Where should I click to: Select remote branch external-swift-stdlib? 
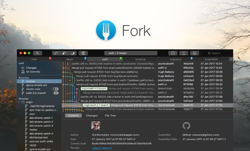point(41,141)
